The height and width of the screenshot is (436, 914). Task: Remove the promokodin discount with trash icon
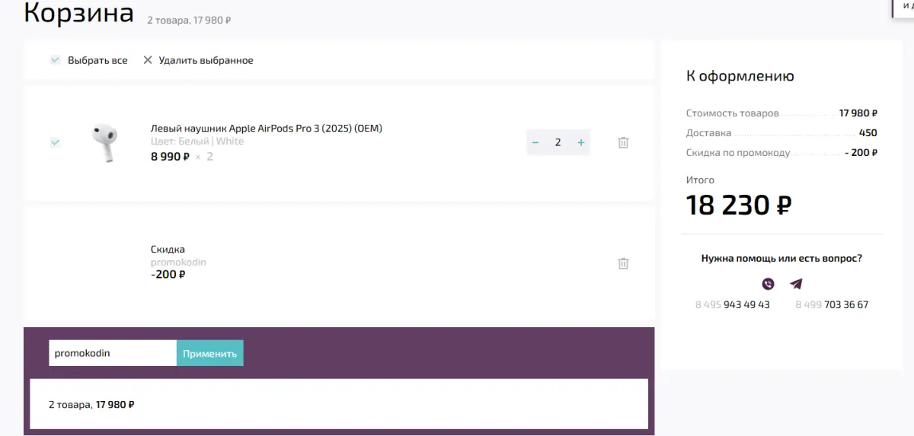click(x=623, y=263)
